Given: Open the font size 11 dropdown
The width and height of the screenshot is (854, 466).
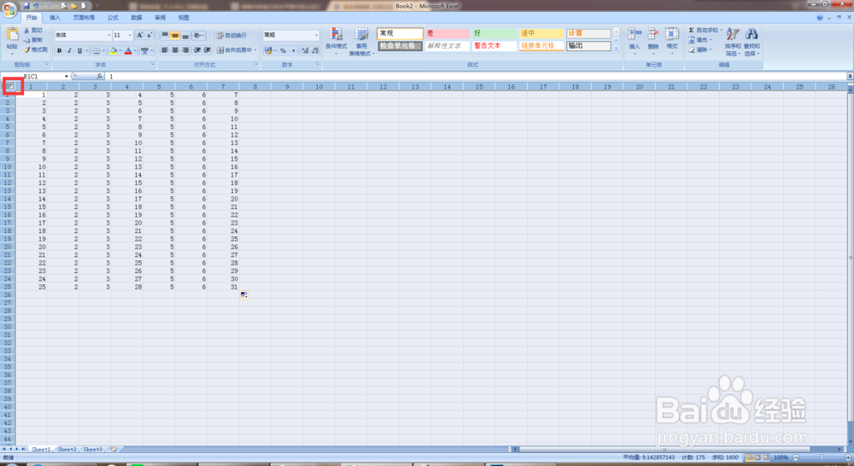Looking at the screenshot, I should coord(130,35).
